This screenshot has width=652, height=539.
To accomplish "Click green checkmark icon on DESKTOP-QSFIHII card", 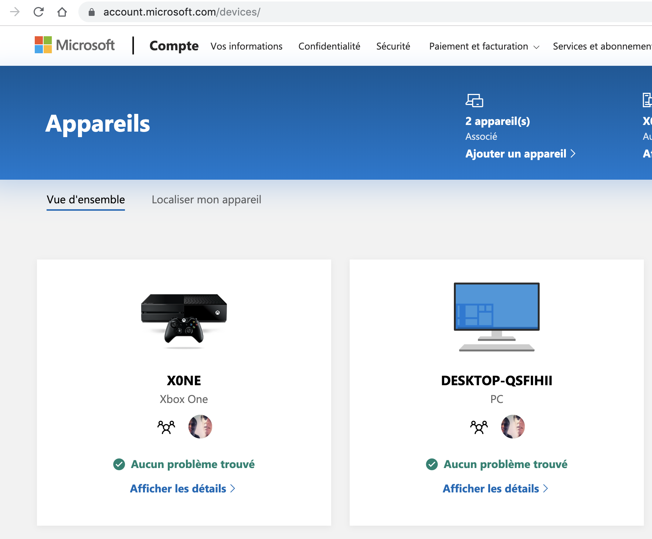I will (432, 464).
